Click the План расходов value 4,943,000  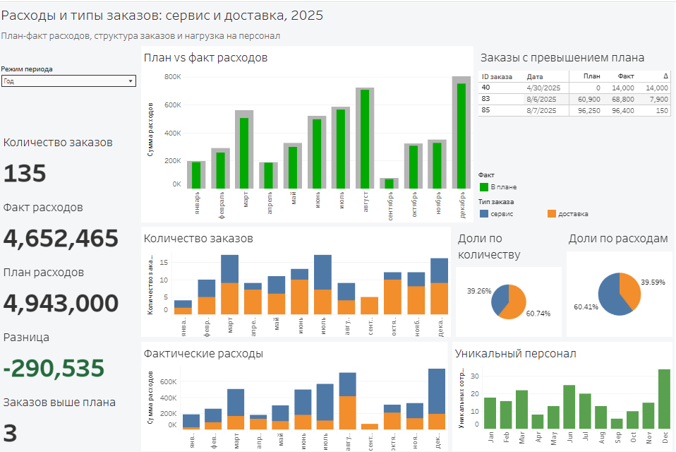(61, 303)
